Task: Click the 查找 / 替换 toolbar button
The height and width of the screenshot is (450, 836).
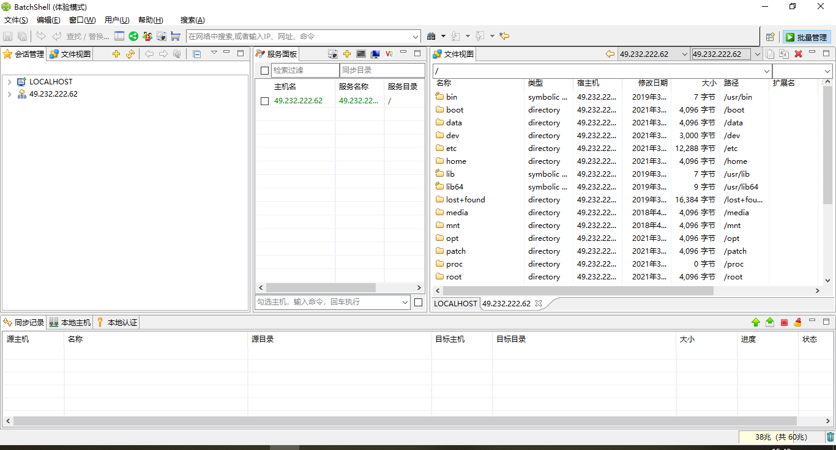Action: 88,37
